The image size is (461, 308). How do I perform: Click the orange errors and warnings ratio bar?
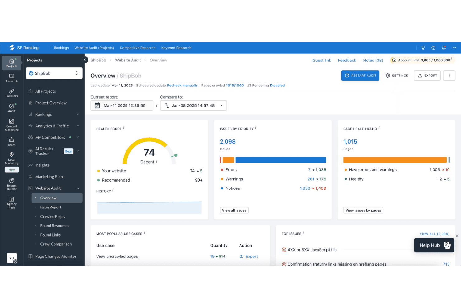(395, 160)
